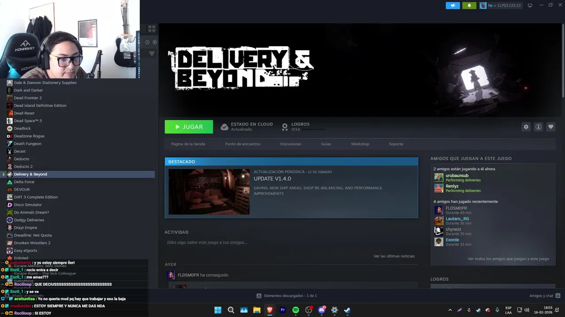
Task: Click the green JUGAR play button
Action: pos(189,127)
